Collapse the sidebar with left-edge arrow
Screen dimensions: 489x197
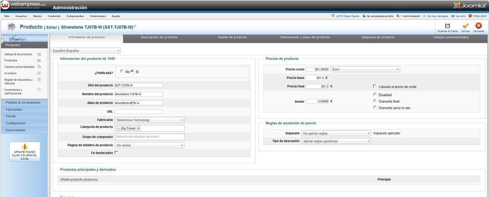pos(2,39)
